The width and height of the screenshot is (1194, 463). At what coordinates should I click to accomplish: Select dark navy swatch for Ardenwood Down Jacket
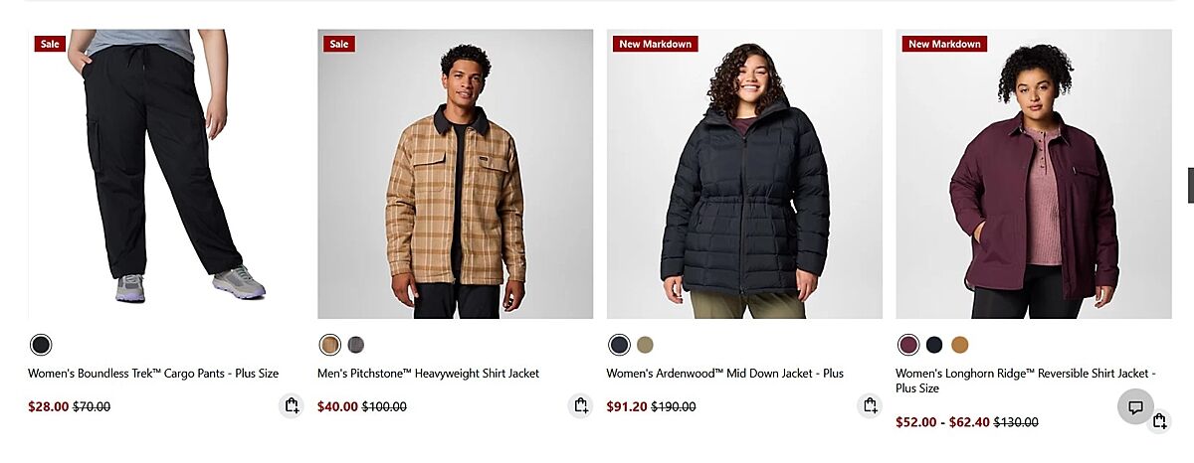(x=619, y=345)
